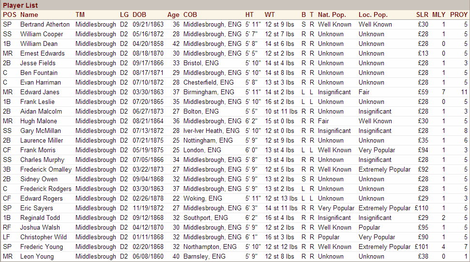Select Ernest Edwards in the list

[42, 53]
